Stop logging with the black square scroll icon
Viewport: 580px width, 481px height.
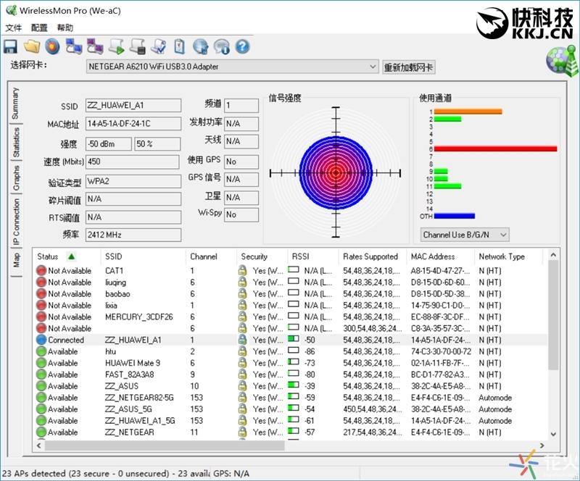point(138,46)
